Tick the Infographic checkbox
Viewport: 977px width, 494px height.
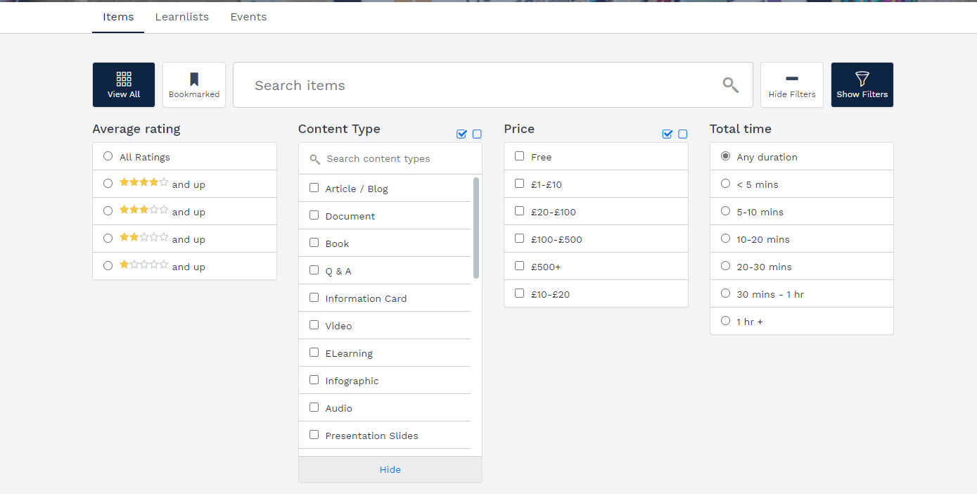[x=314, y=380]
